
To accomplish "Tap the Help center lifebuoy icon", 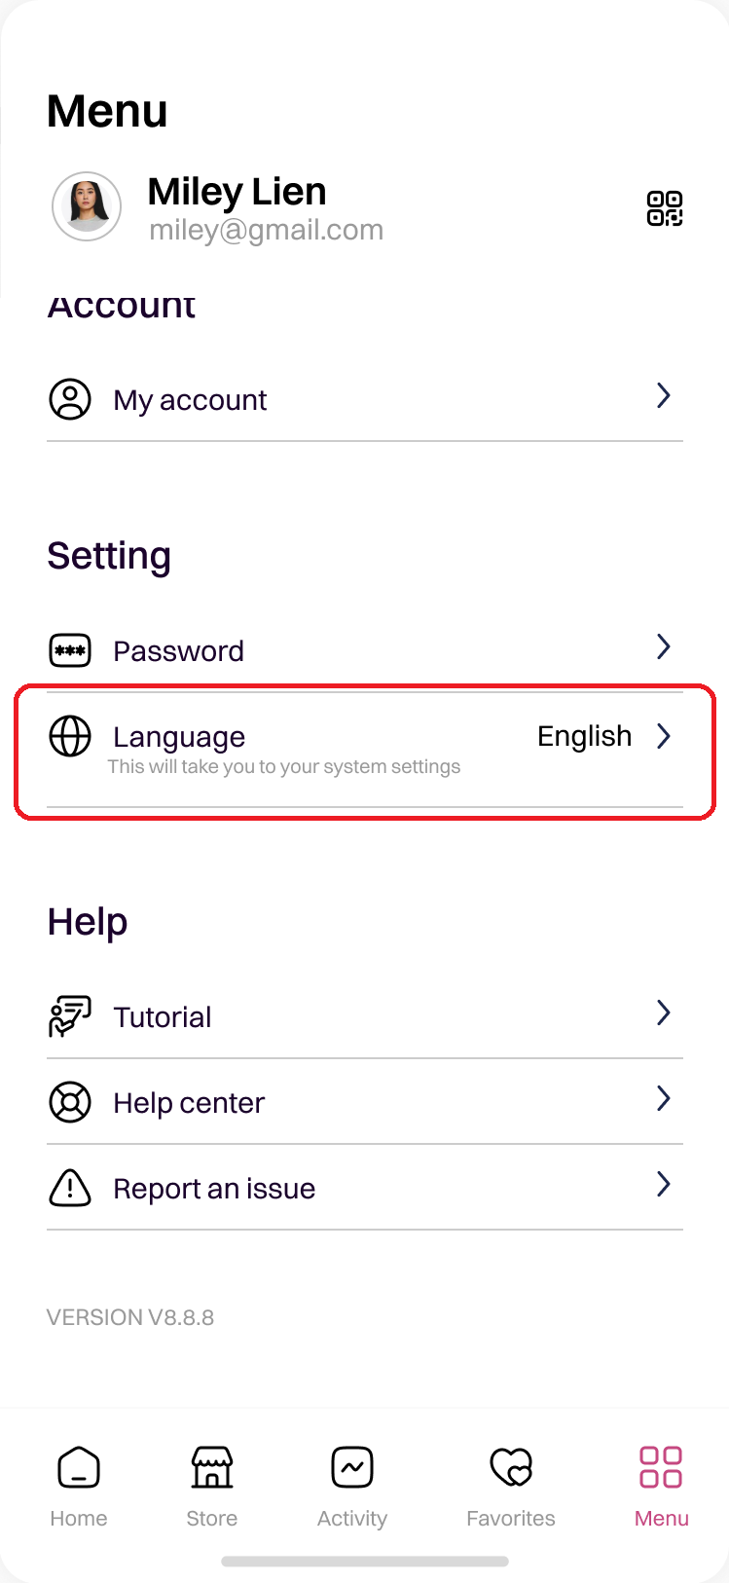I will pos(70,1102).
